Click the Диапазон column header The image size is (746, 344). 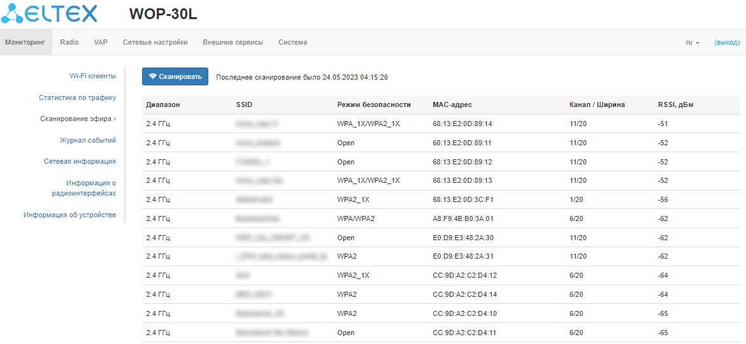(163, 104)
